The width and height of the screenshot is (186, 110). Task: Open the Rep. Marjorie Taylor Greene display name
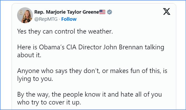[x=67, y=12]
